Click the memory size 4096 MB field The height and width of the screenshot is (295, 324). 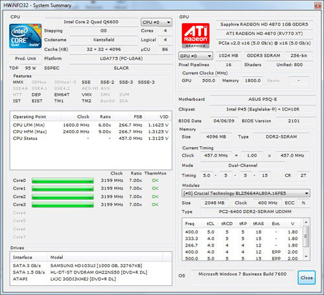(x=216, y=137)
